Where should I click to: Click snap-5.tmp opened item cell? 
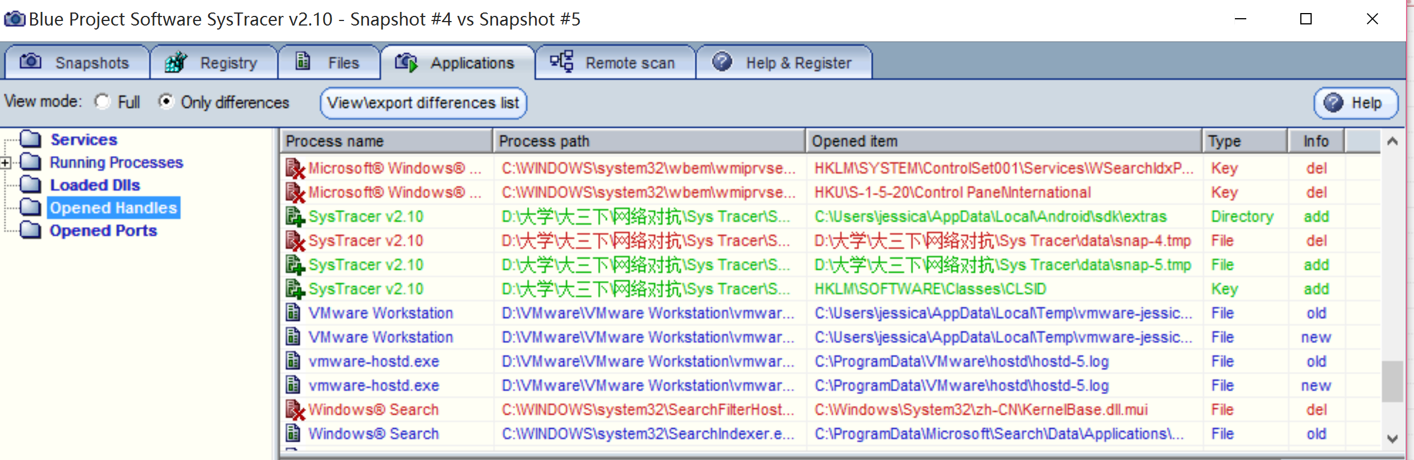[x=1002, y=265]
